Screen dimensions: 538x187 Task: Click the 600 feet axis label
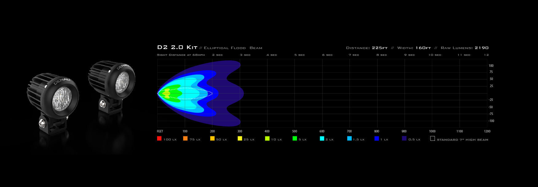pyautogui.click(x=322, y=131)
